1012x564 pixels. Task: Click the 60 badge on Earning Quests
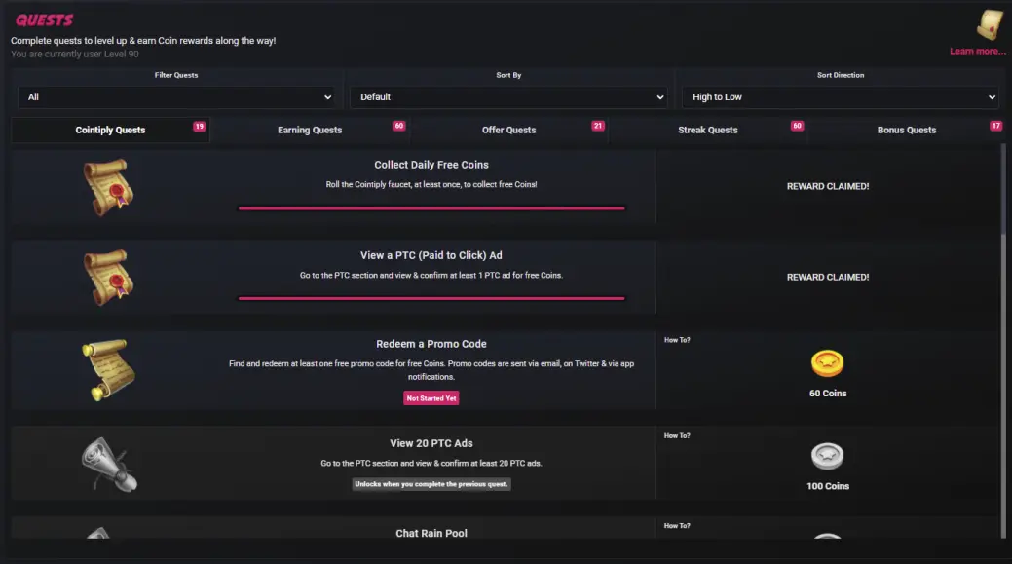pos(399,126)
